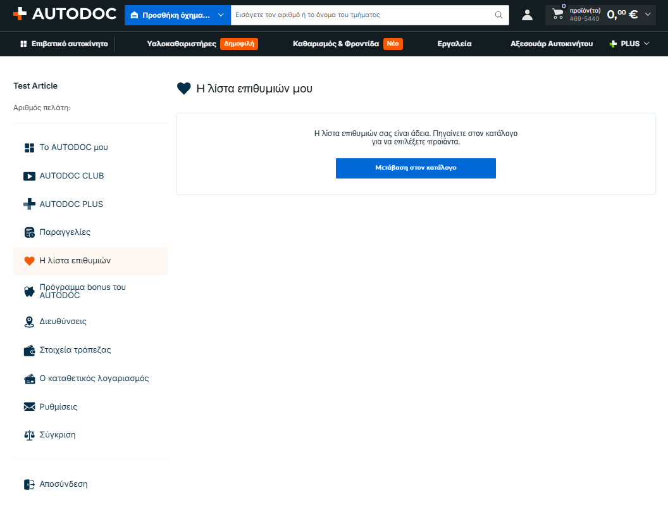
Task: Expand the cart total chevron
Action: 648,15
